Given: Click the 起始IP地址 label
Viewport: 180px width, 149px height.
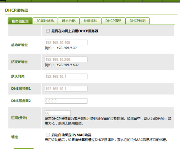Looking at the screenshot, I should point(19,45).
